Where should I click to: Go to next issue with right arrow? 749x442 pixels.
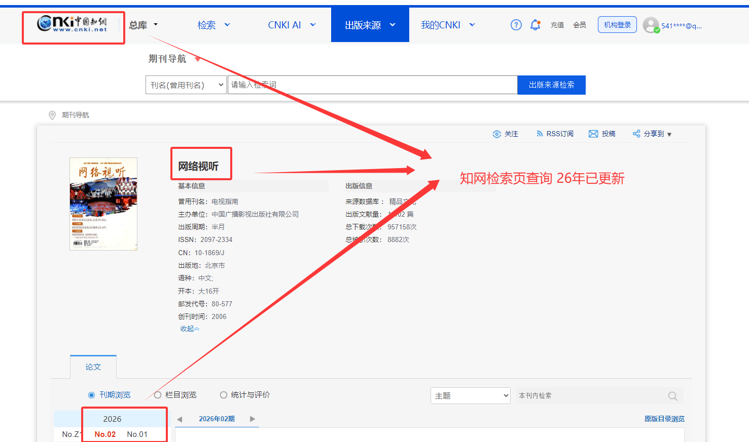253,419
